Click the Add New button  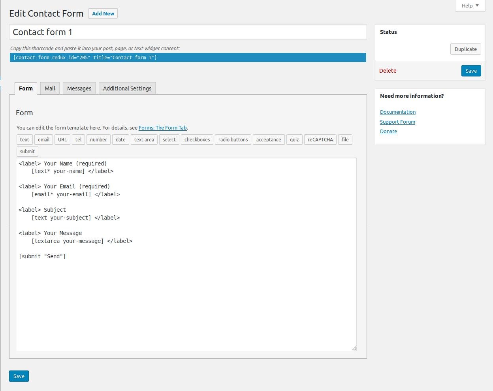103,13
